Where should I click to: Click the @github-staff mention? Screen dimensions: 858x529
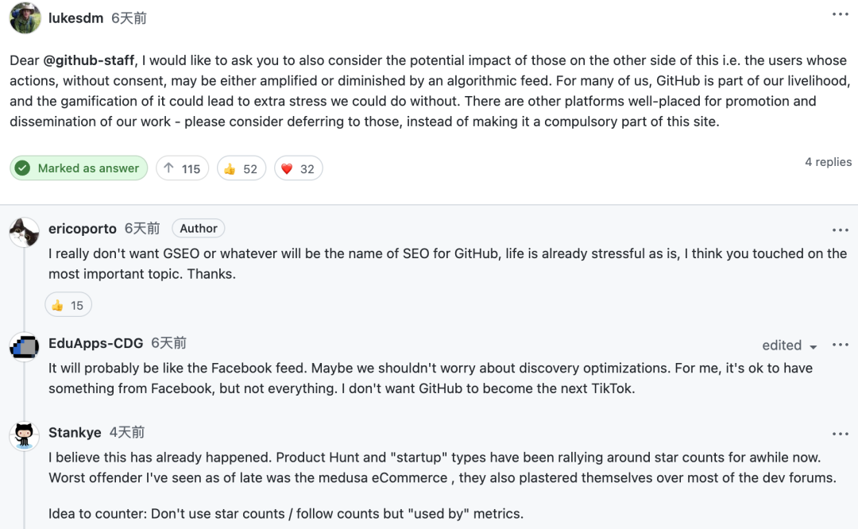[x=88, y=60]
